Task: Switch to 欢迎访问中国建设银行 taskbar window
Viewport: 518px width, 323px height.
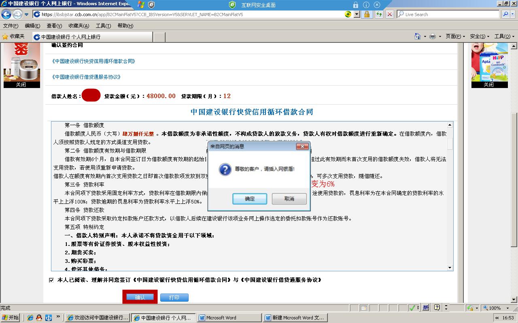Action: (98, 318)
